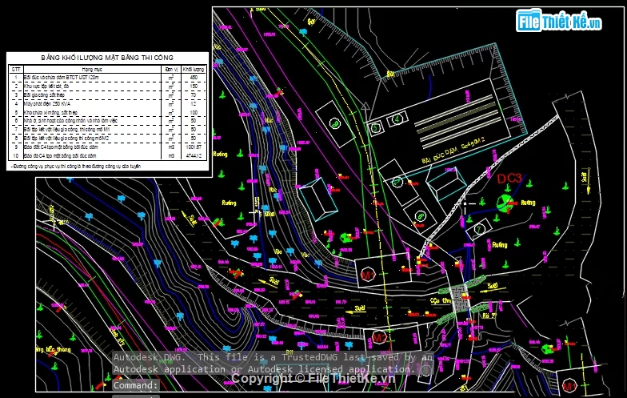Select the '100' quantity value in row 5

194,112
